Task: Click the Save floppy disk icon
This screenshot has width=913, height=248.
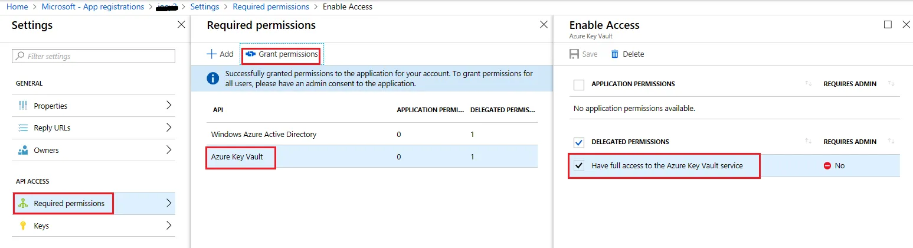Action: coord(574,54)
